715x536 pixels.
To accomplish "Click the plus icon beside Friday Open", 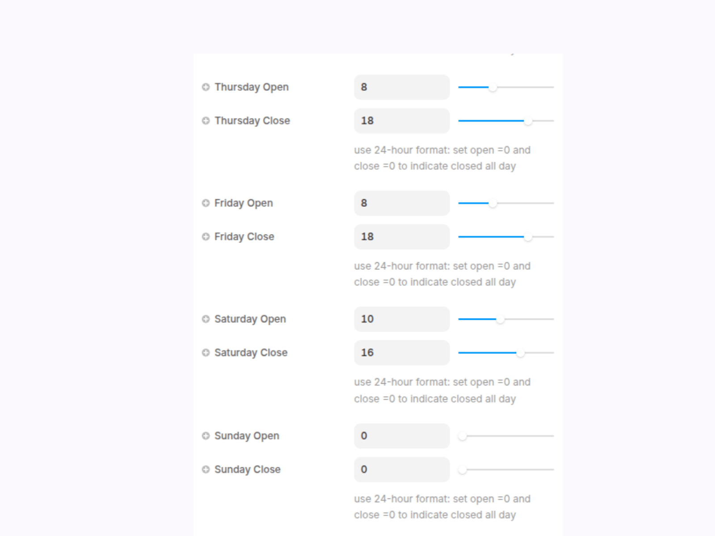I will (x=206, y=203).
